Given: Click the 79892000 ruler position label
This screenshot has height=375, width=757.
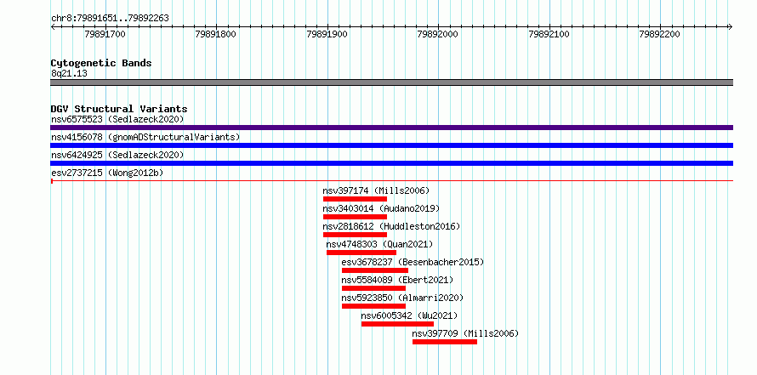Looking at the screenshot, I should click(438, 34).
